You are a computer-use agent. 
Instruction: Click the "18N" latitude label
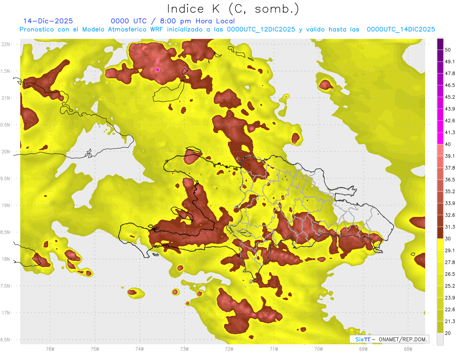6,259
